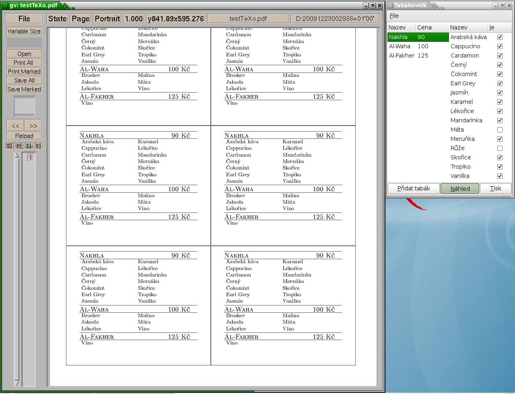Click the Náhled preview button
This screenshot has width=515, height=394.
pyautogui.click(x=460, y=189)
